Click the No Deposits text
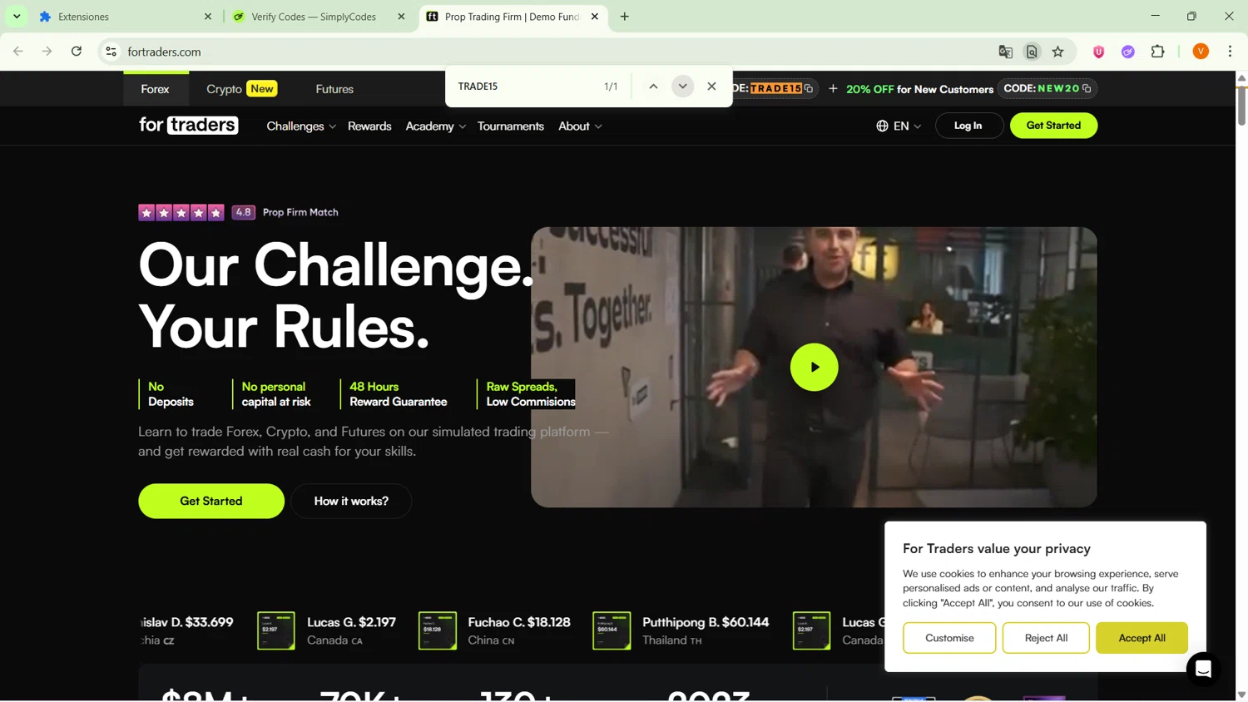 [x=171, y=394]
